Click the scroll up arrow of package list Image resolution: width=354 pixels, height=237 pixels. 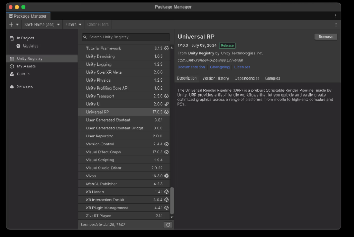pos(172,48)
